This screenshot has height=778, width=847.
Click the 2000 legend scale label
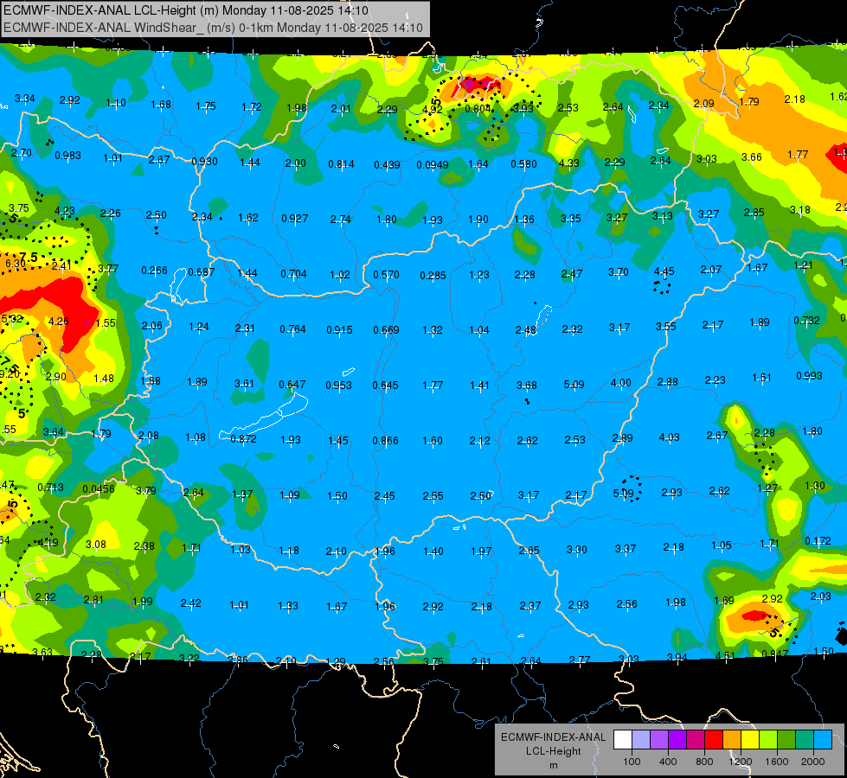coord(813,762)
